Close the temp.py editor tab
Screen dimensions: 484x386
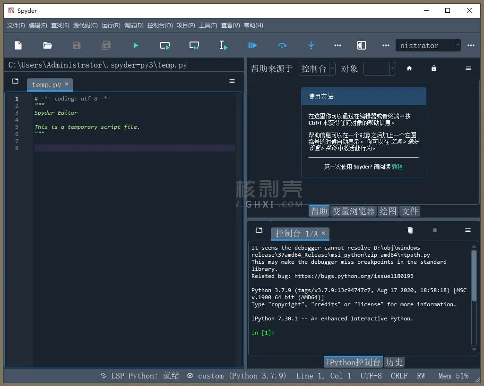tap(67, 84)
